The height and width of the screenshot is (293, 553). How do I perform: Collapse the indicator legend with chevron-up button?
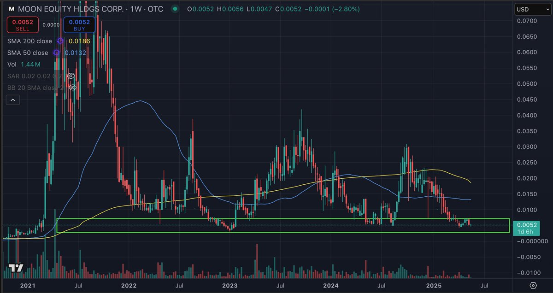pos(13,100)
